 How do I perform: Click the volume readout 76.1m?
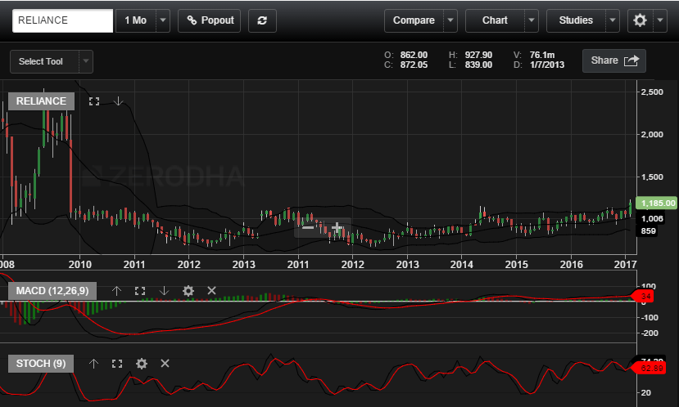542,55
